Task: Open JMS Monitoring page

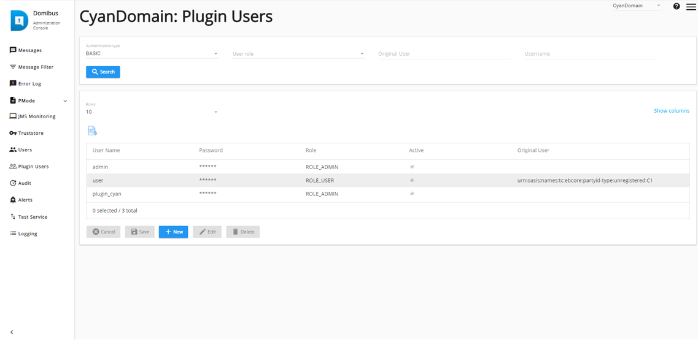Action: click(36, 116)
